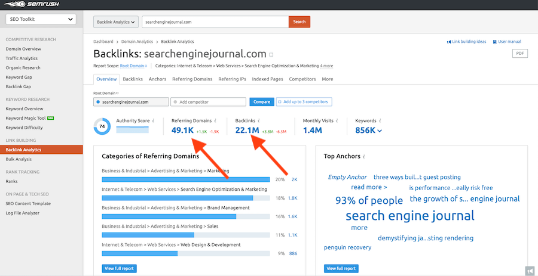Screen dimensions: 538x276
Task: Click the Add competitor input field
Action: tap(208, 102)
